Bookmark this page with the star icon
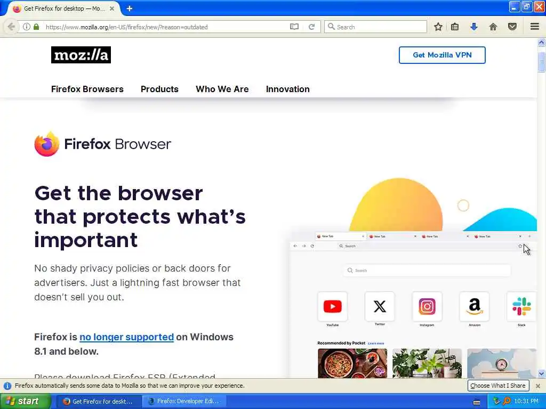Image resolution: width=546 pixels, height=409 pixels. coord(438,27)
